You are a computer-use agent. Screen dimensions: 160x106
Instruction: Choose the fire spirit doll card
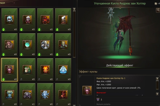tap(45, 70)
